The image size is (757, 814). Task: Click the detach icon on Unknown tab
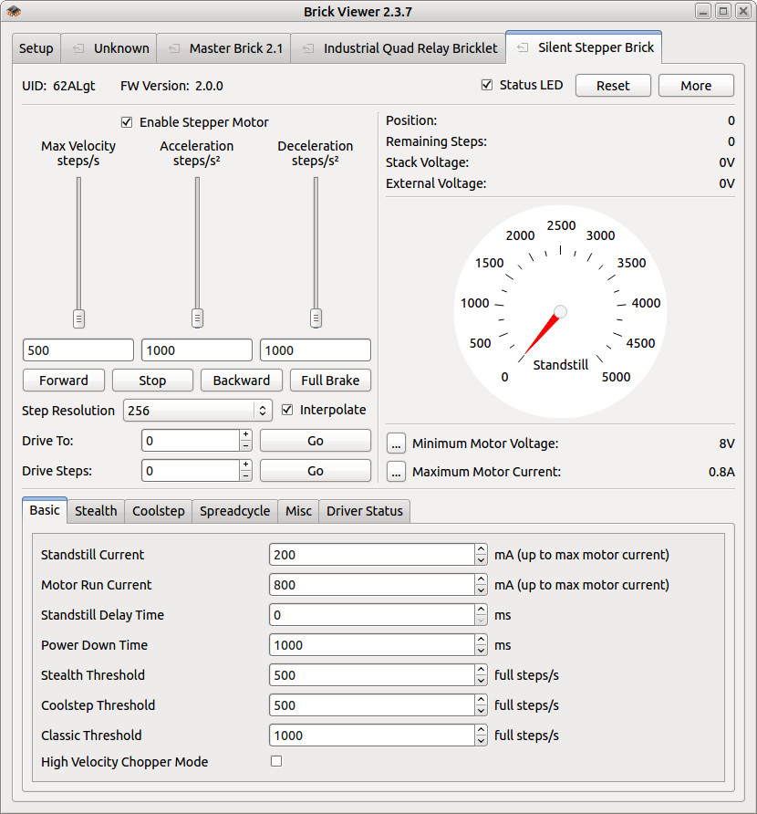(x=78, y=48)
